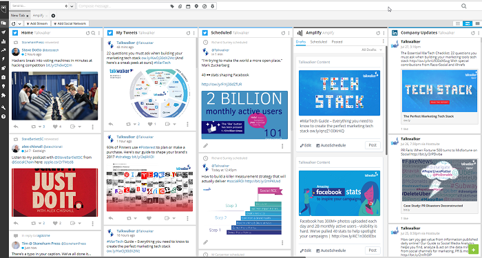Click the green plus button bottom right
The width and height of the screenshot is (482, 258).
[x=474, y=249]
